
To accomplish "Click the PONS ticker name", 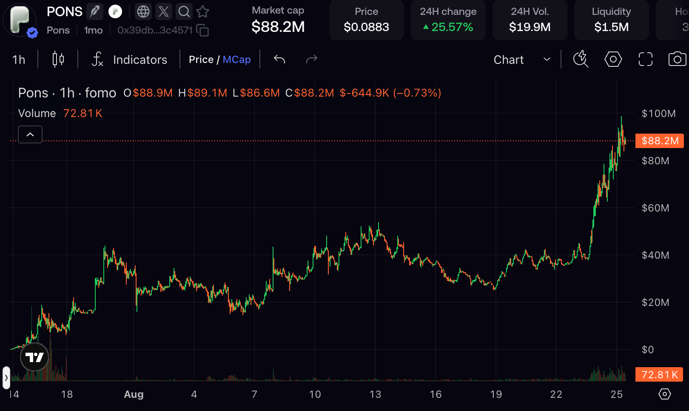I will click(x=65, y=11).
